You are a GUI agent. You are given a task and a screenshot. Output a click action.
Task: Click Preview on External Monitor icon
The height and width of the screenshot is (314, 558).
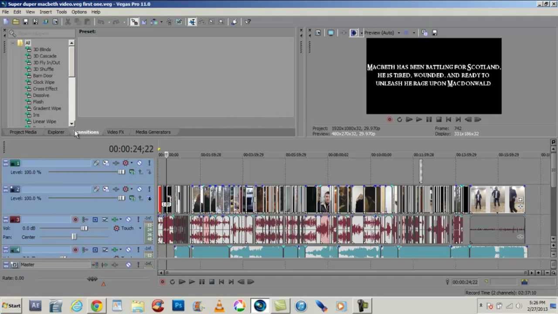pos(330,33)
